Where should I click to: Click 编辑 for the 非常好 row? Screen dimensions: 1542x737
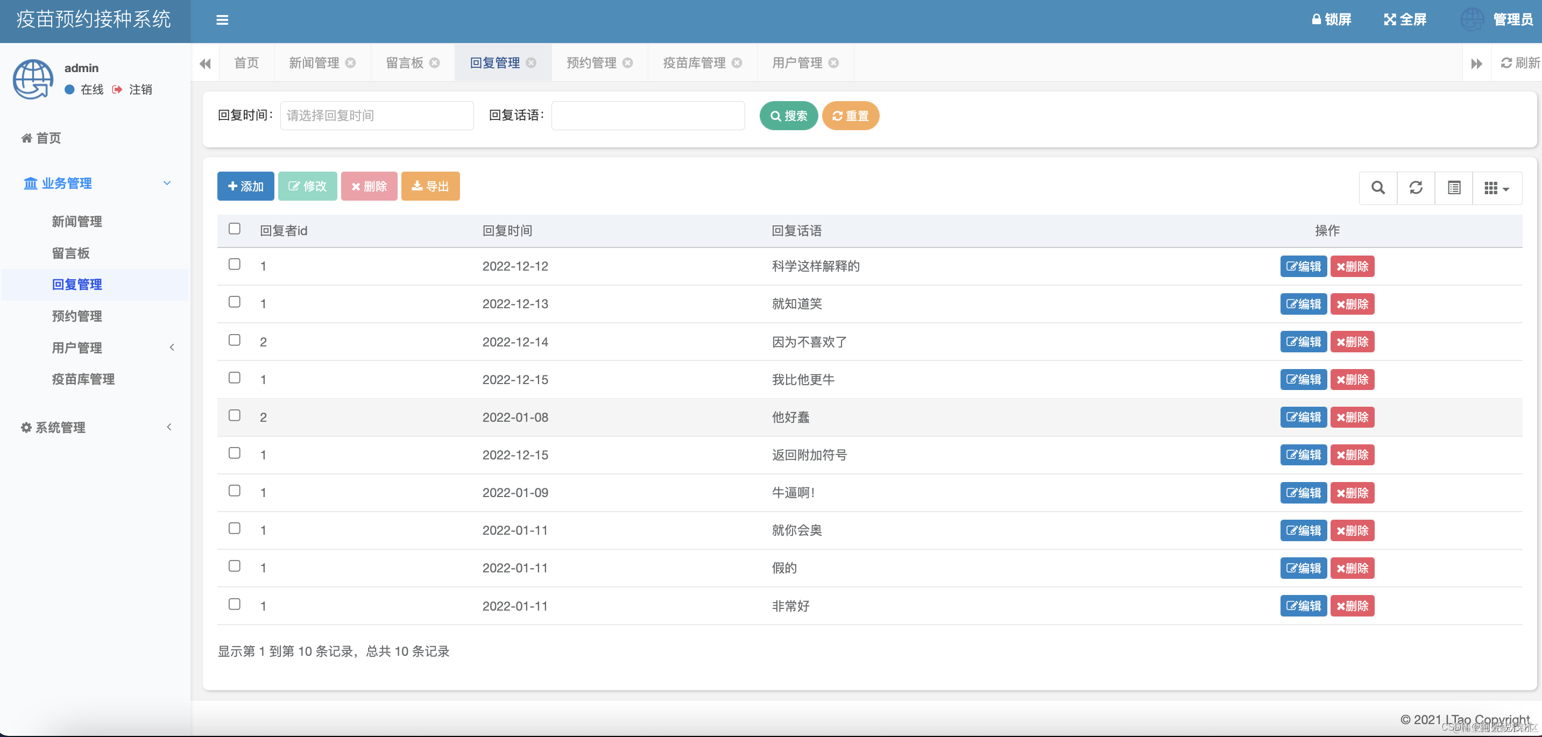coord(1303,606)
